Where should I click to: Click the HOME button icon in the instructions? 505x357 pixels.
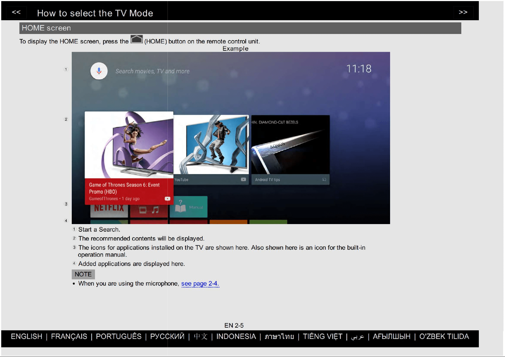[x=137, y=39]
